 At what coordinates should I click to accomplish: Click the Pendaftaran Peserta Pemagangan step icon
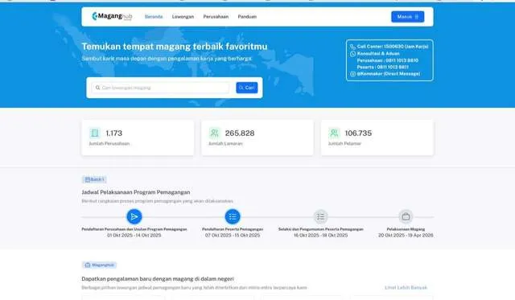(x=233, y=216)
